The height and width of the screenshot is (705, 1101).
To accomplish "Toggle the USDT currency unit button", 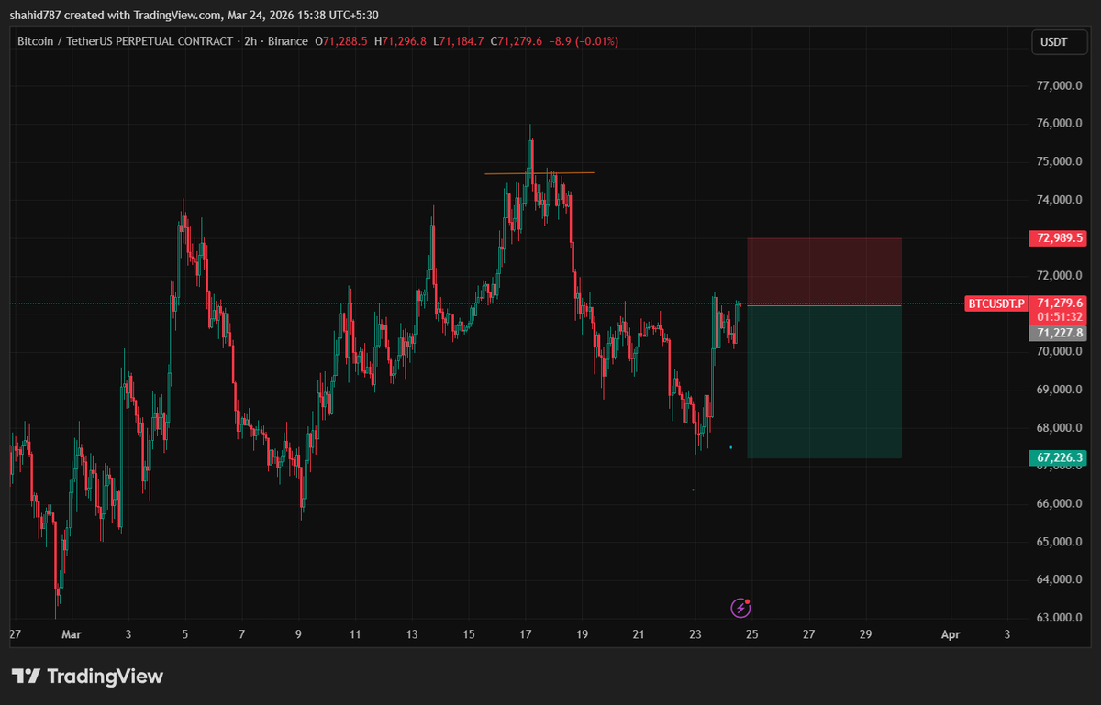I will coord(1059,41).
